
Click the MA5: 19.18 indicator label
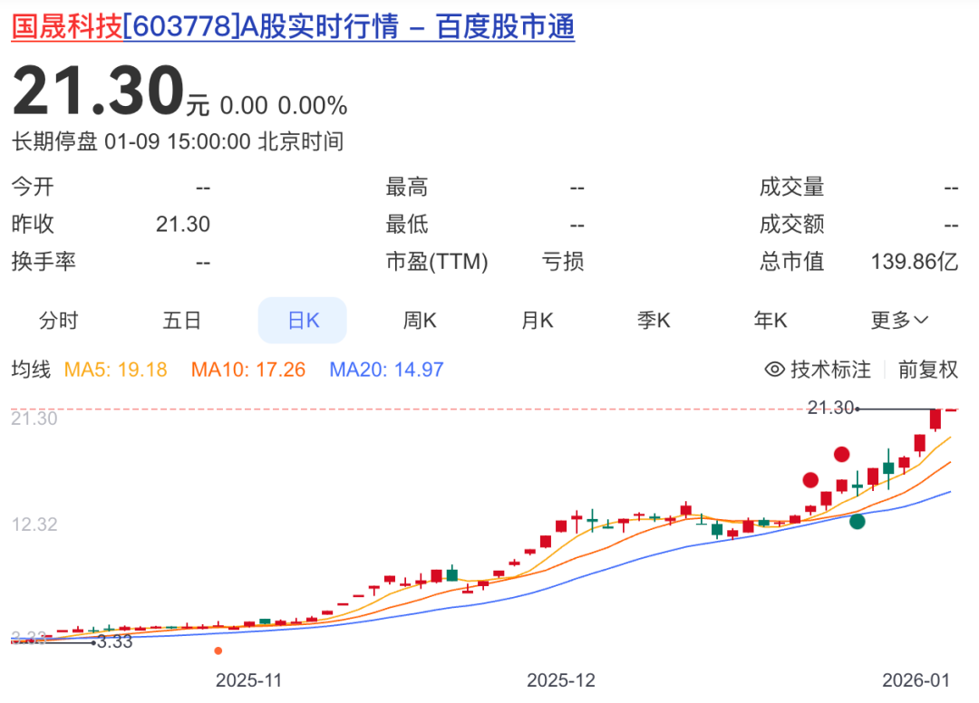click(115, 370)
